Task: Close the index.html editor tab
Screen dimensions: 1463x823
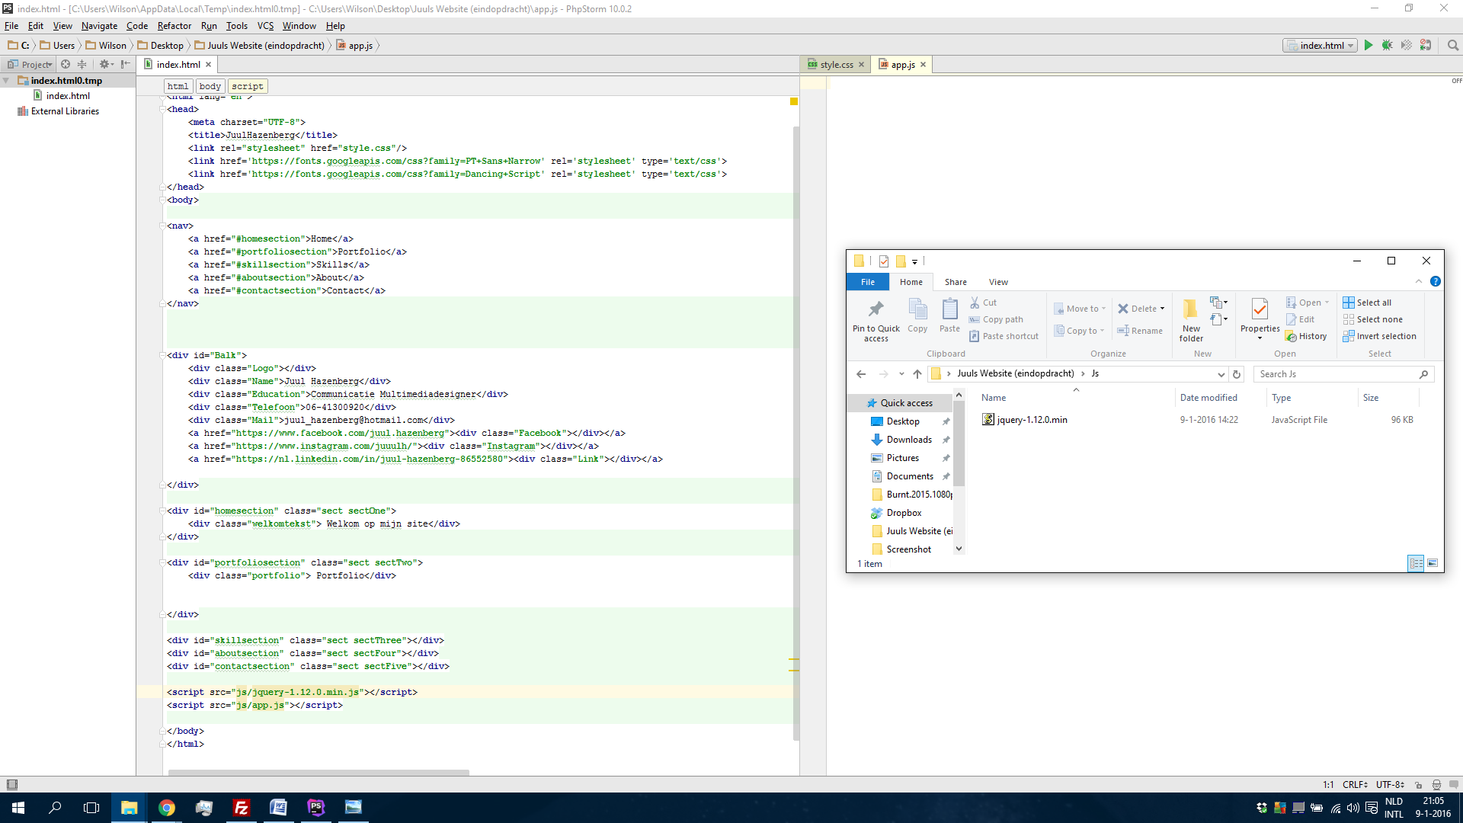Action: [208, 65]
